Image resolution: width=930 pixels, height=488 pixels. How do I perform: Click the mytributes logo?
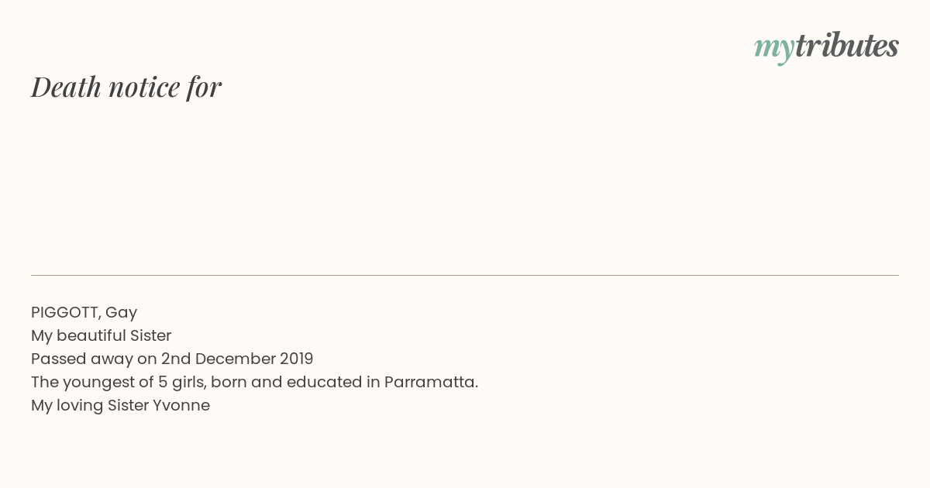[826, 47]
